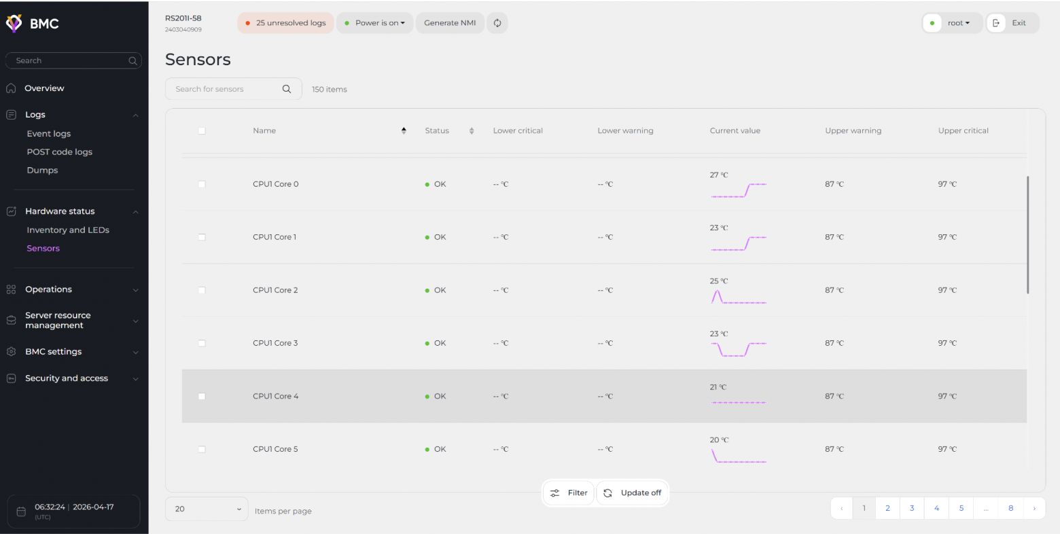Click the sidebar search magnifier icon
1060x534 pixels.
click(x=132, y=60)
